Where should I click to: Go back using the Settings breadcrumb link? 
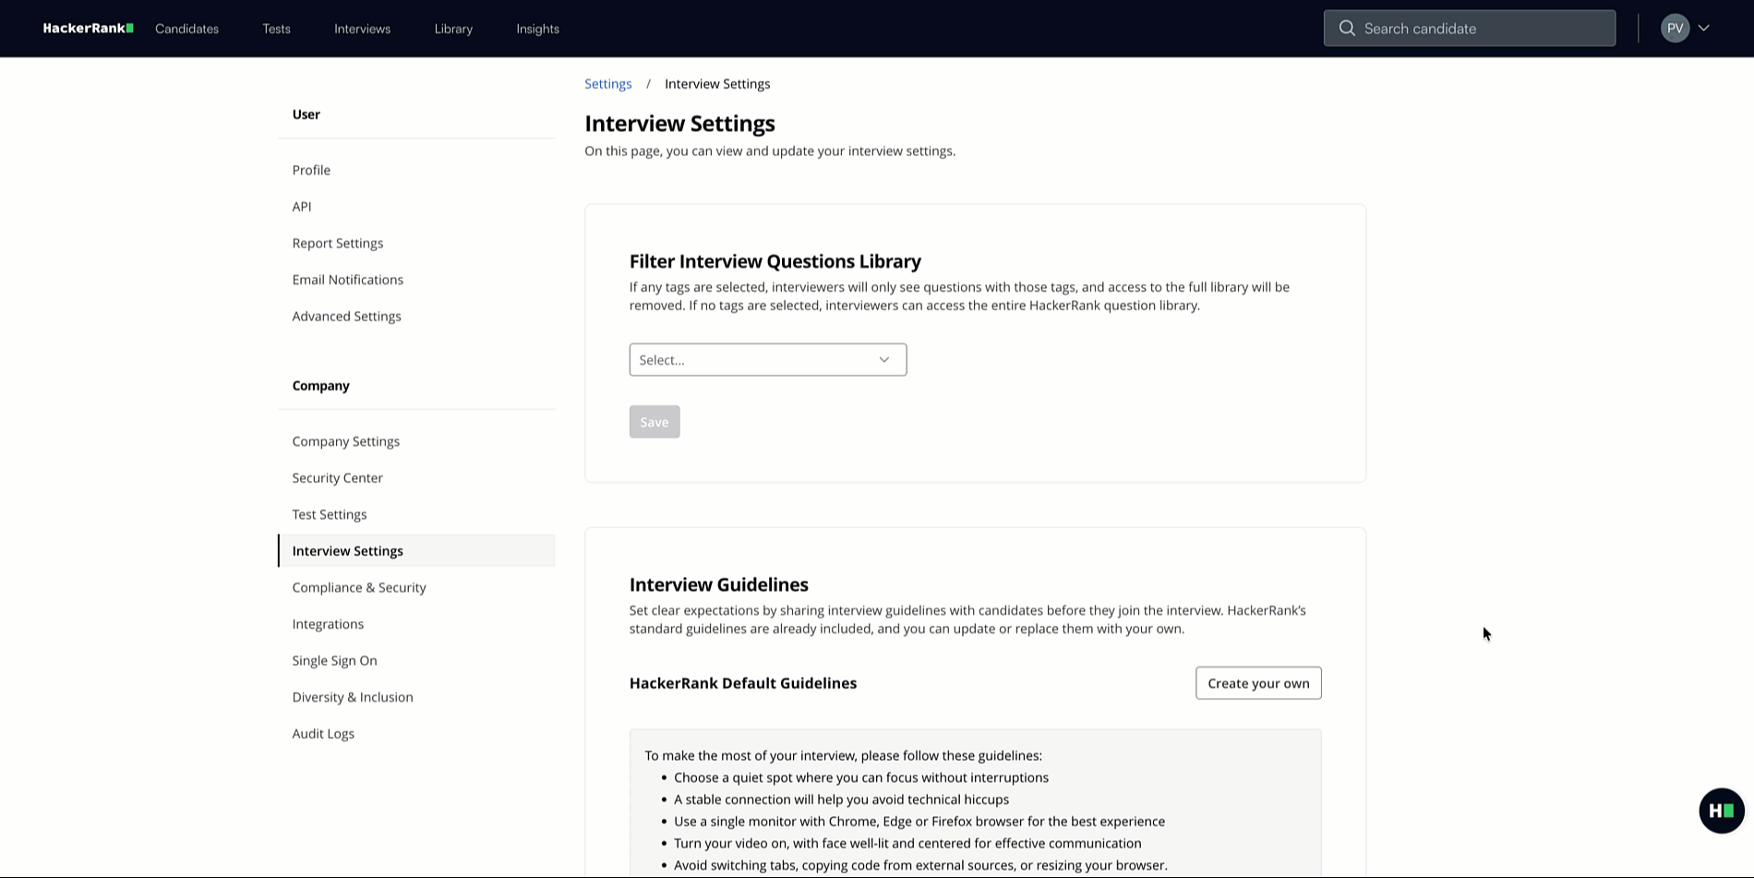click(x=607, y=83)
